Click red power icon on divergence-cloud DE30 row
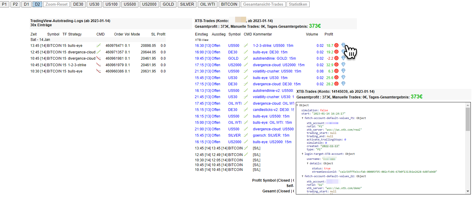 tap(336, 84)
